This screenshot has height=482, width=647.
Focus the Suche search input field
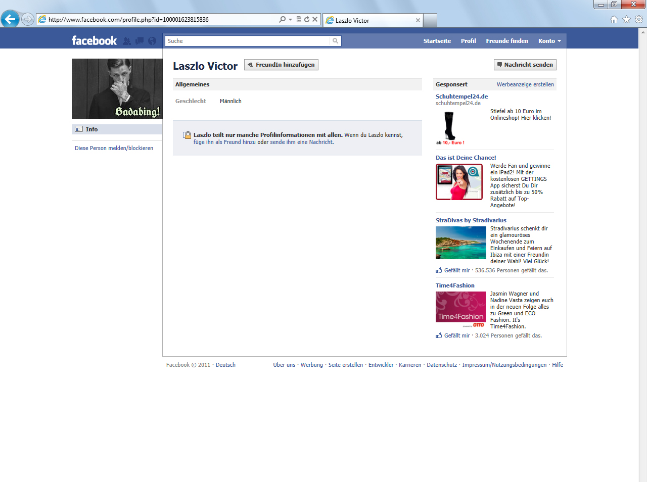(x=247, y=41)
